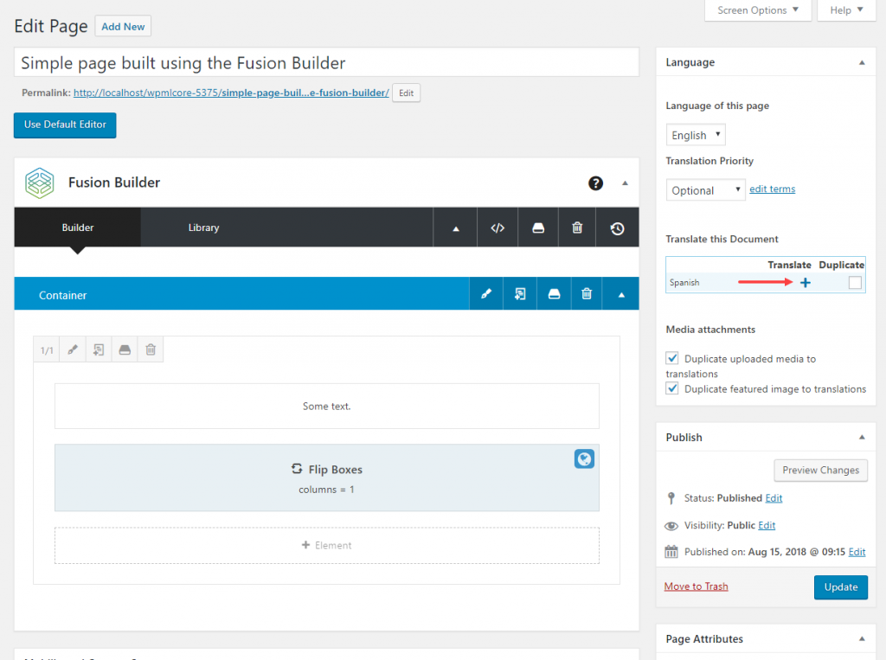The width and height of the screenshot is (886, 660).
Task: Change the 1/1 column size
Action: (x=47, y=349)
